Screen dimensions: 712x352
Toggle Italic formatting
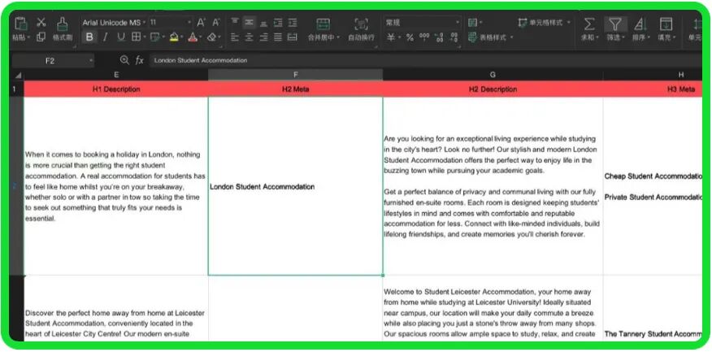click(105, 37)
